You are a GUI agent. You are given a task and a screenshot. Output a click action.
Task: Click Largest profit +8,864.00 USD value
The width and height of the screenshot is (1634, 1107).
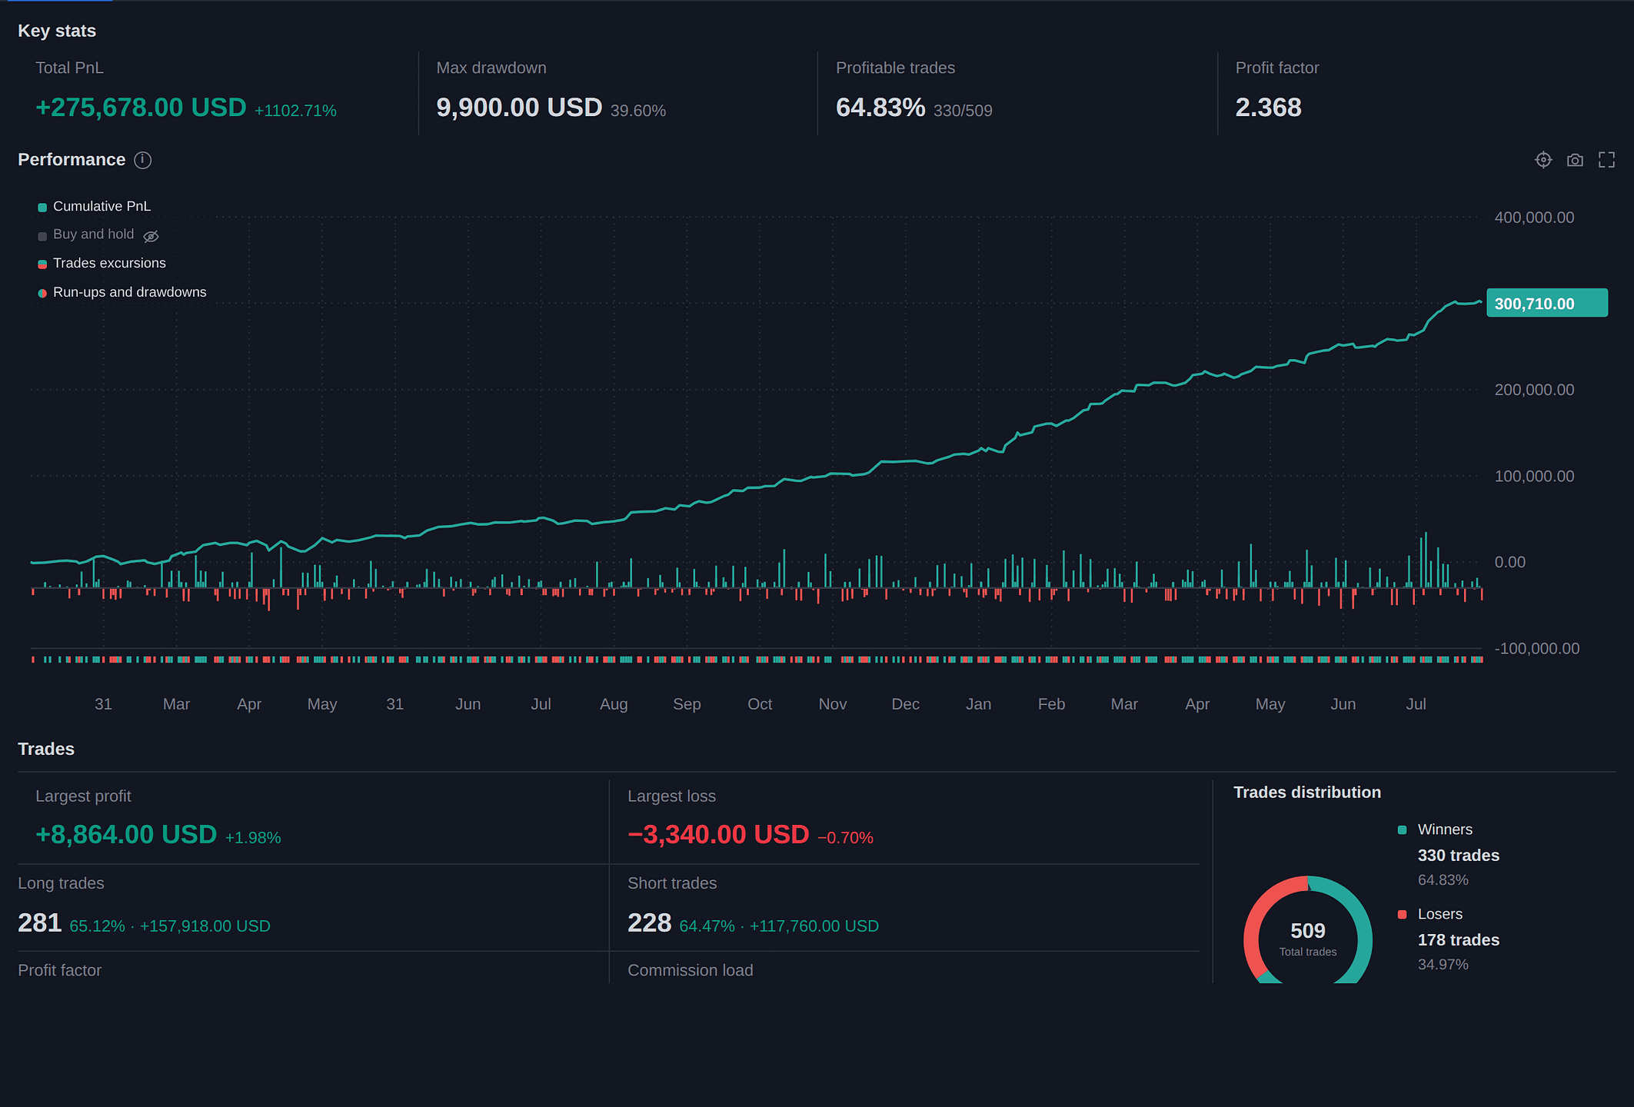point(126,834)
